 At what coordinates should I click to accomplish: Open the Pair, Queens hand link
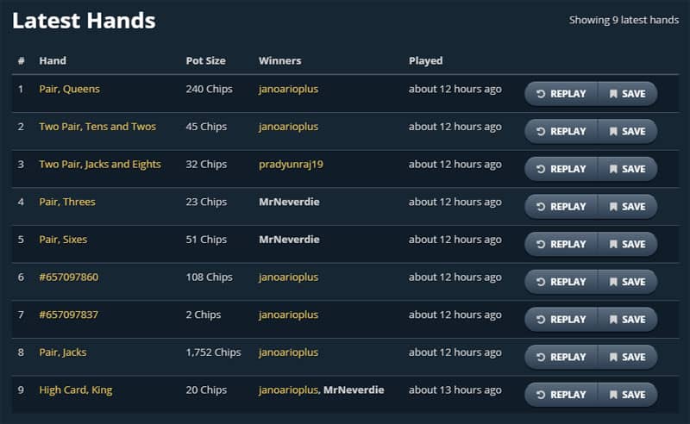click(70, 89)
